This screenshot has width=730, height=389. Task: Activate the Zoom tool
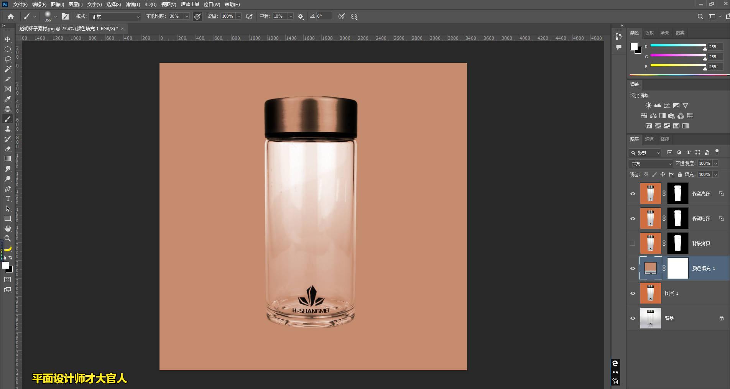tap(8, 238)
